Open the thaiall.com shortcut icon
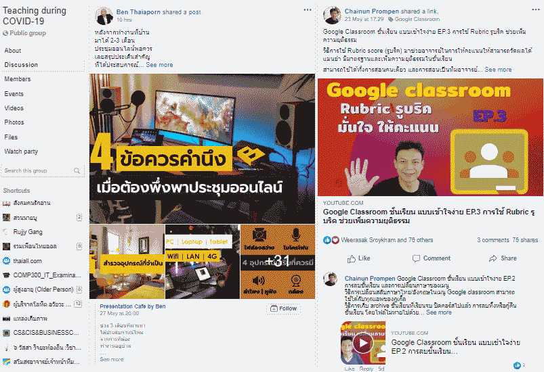The image size is (544, 372). coord(6,261)
